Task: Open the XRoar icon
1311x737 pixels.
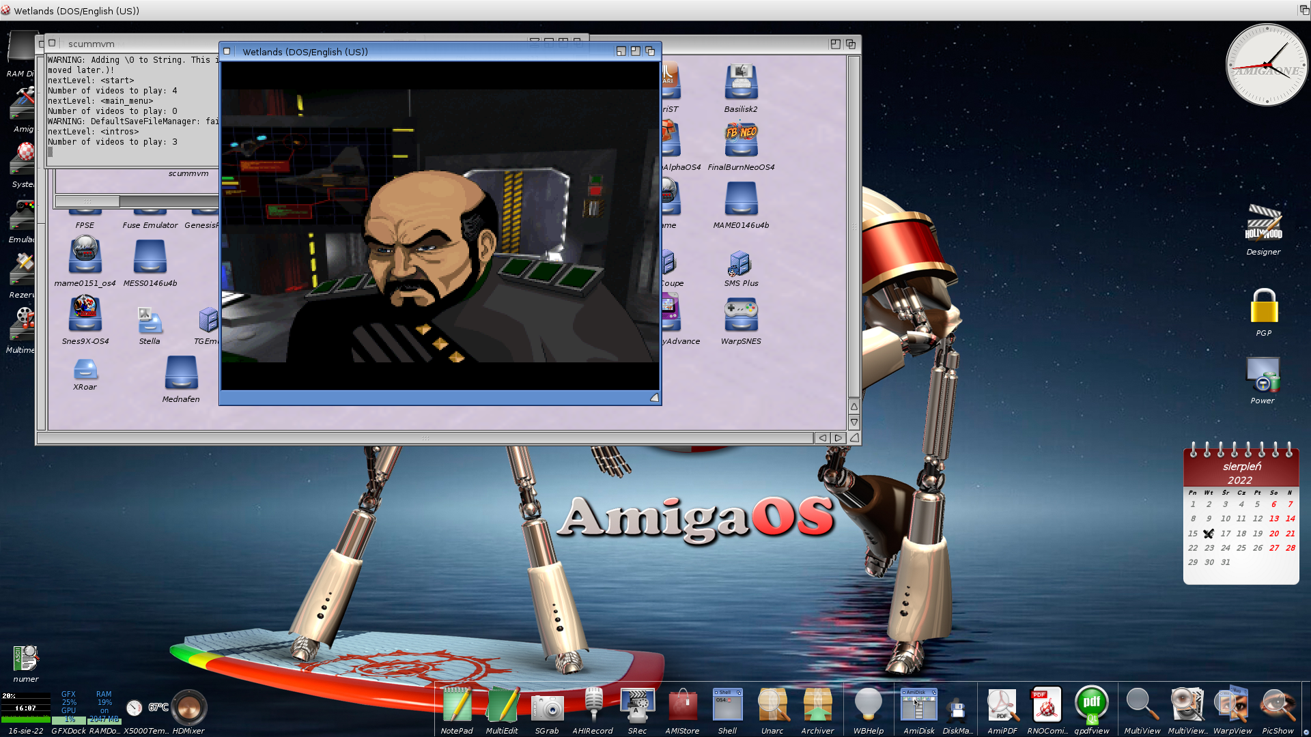Action: [x=85, y=369]
